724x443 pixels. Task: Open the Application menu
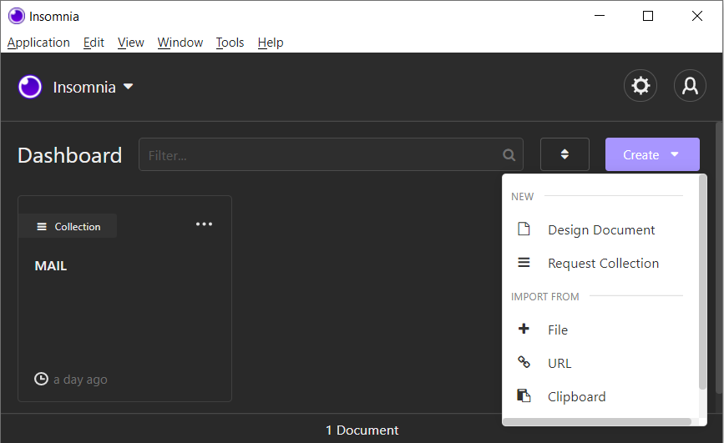click(38, 43)
